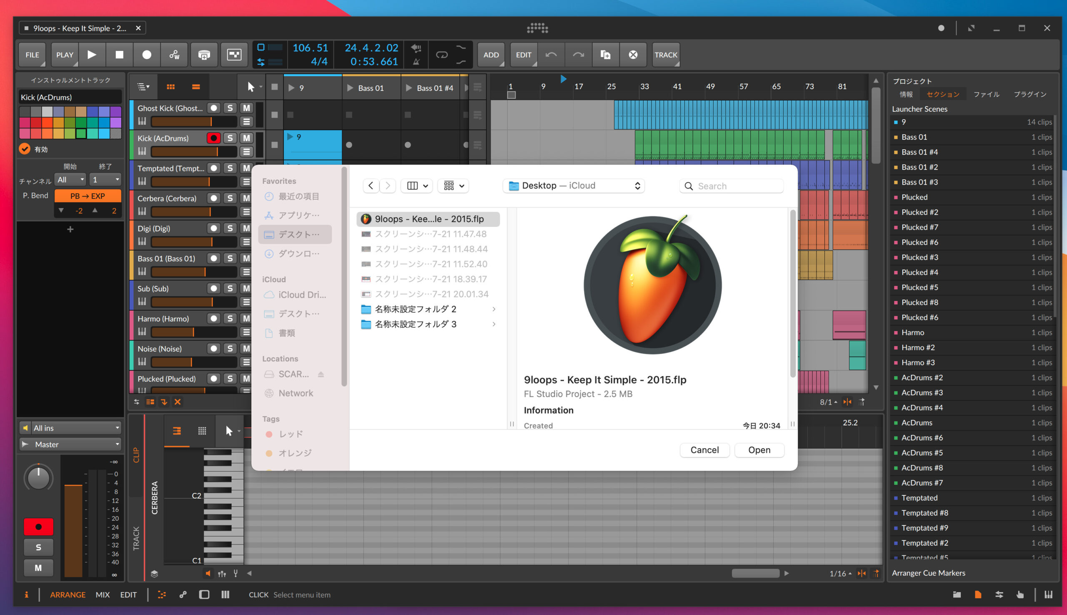This screenshot has height=615, width=1067.
Task: Click the undo arrow in toolbar
Action: click(551, 55)
